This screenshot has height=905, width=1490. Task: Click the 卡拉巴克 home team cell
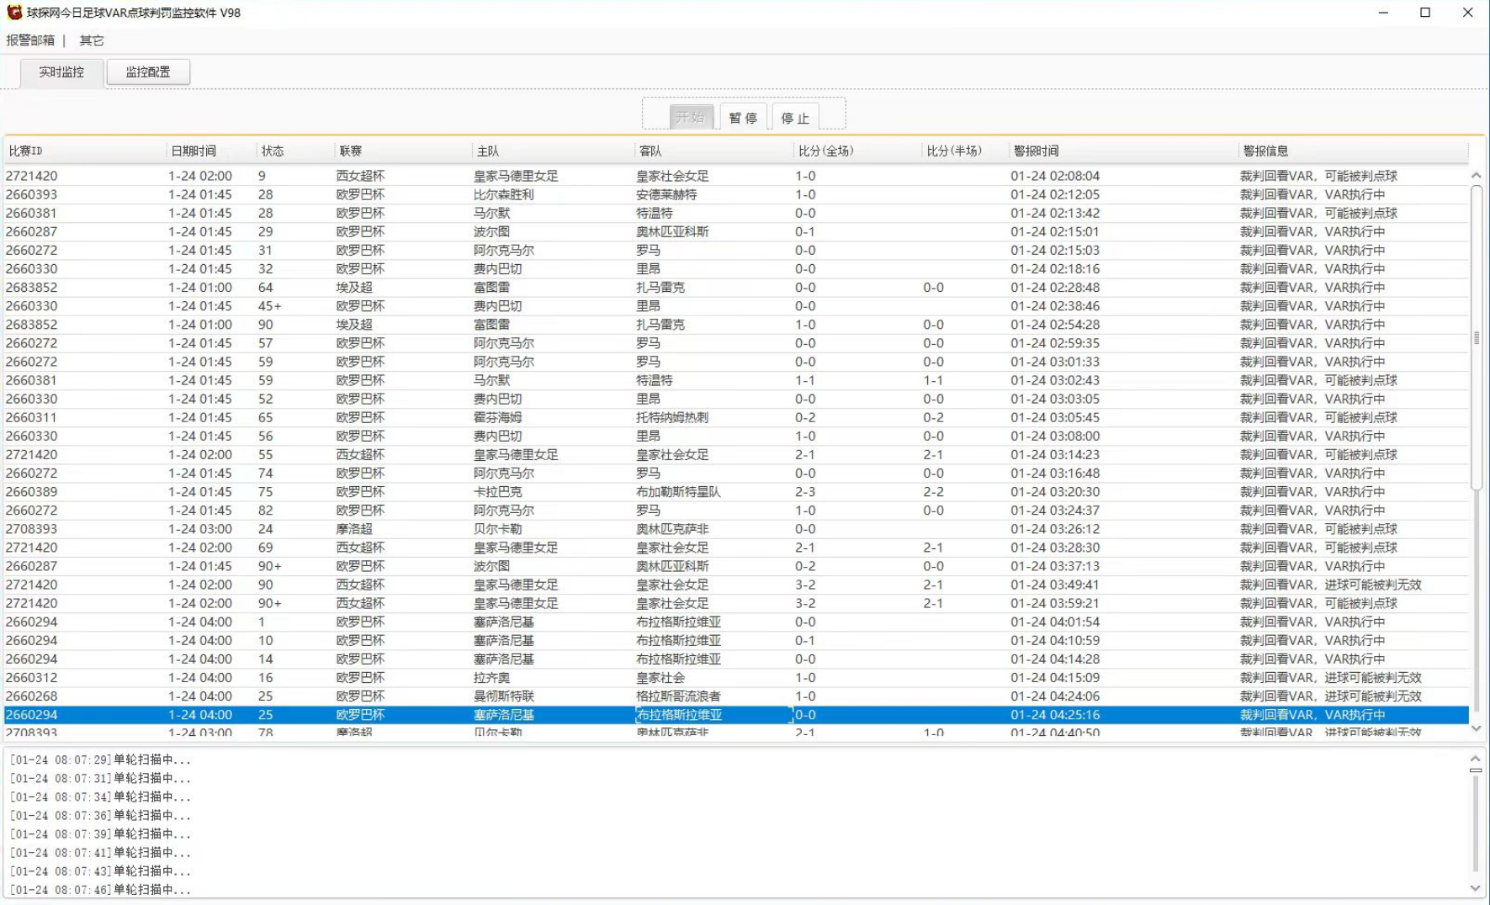[x=497, y=492]
